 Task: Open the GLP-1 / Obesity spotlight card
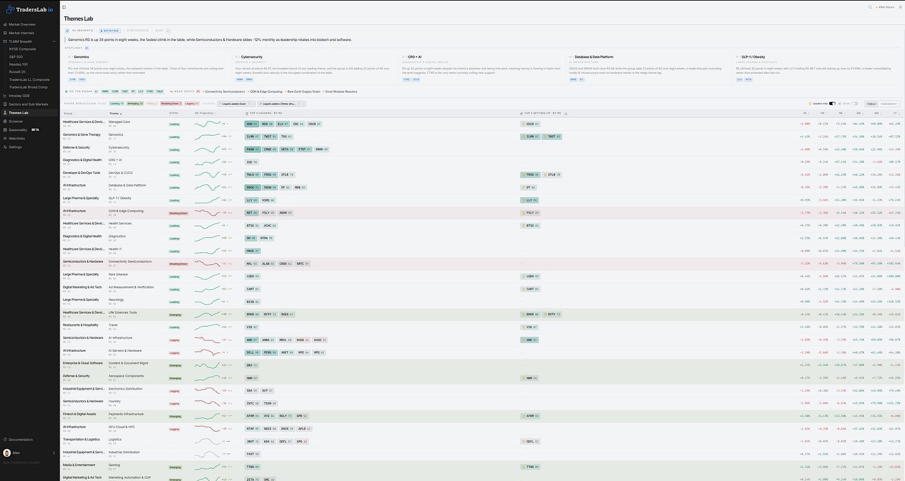[x=817, y=68]
